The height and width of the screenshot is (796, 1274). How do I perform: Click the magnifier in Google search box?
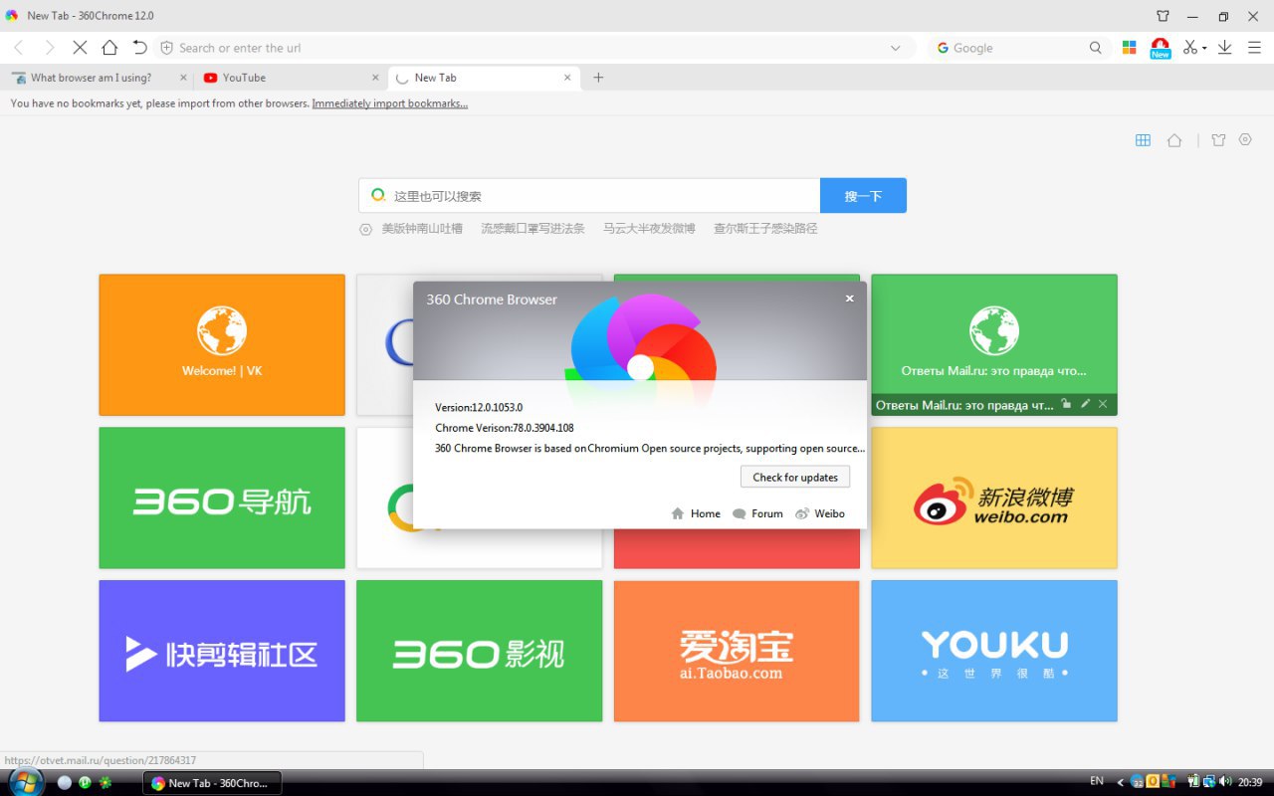(x=1095, y=48)
